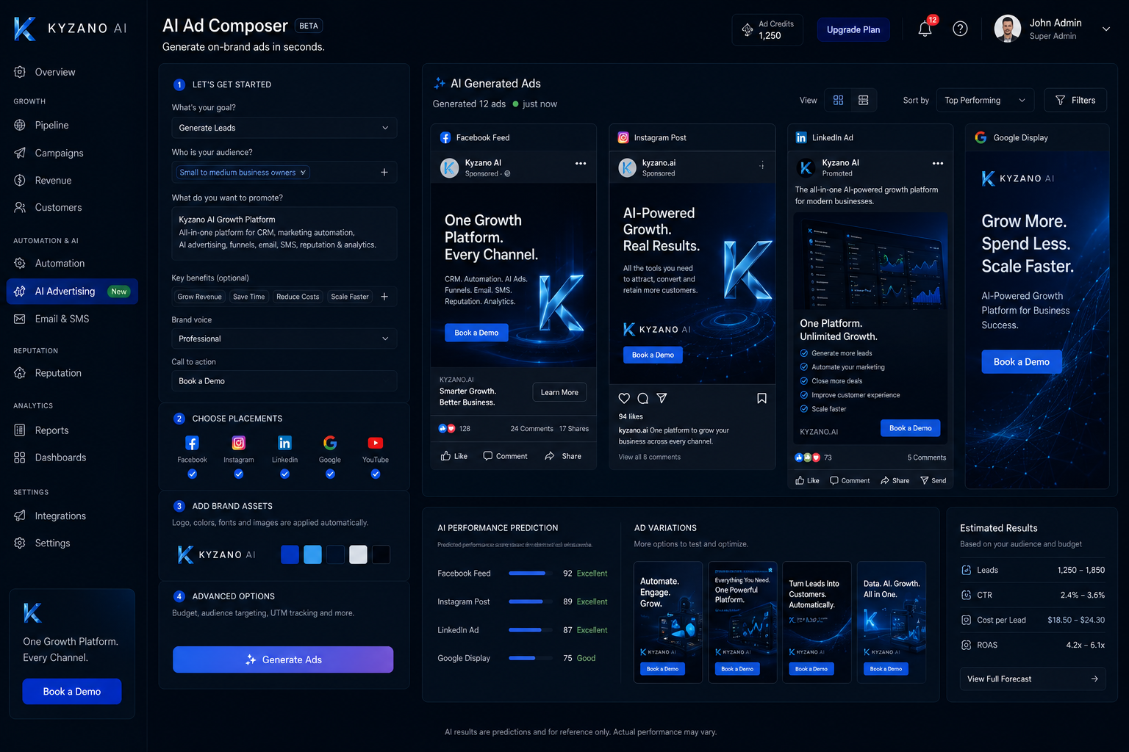Click Send on the LinkedIn ad
This screenshot has height=752, width=1129.
tap(933, 480)
